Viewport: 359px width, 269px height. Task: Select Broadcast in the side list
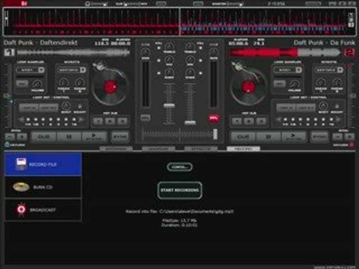[43, 210]
